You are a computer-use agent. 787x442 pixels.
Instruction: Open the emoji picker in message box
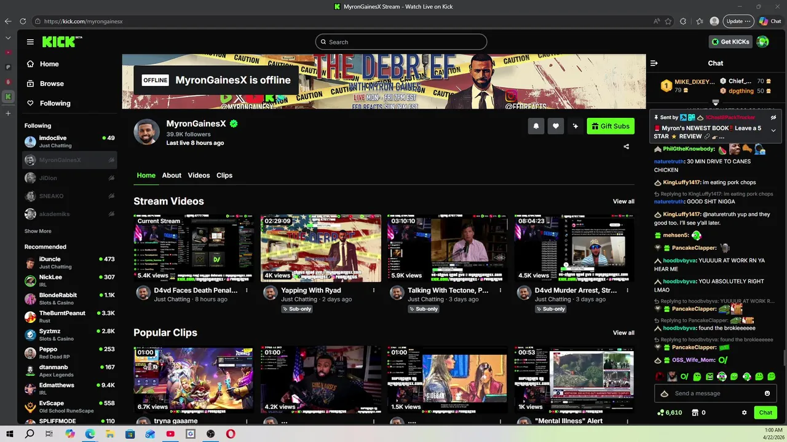click(767, 394)
